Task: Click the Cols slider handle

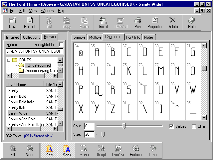Action: (124, 126)
